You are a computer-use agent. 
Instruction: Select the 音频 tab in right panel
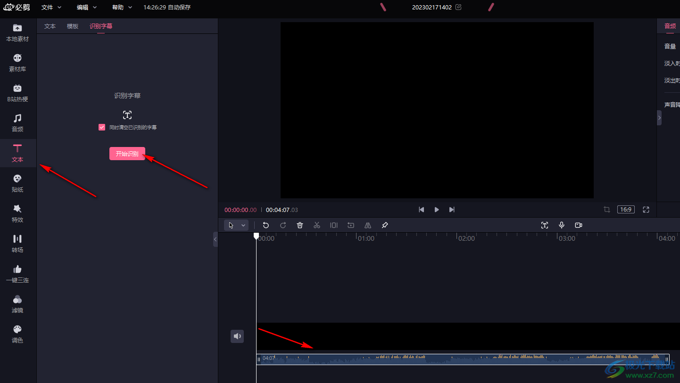pyautogui.click(x=670, y=26)
